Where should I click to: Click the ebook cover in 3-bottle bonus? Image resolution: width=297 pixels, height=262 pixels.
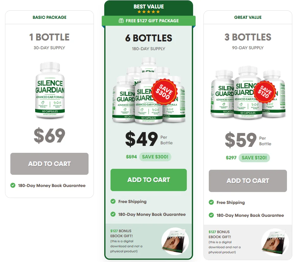(x=275, y=242)
